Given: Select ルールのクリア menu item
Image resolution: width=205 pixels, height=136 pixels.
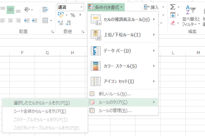Looking at the screenshot, I should click(123, 102).
